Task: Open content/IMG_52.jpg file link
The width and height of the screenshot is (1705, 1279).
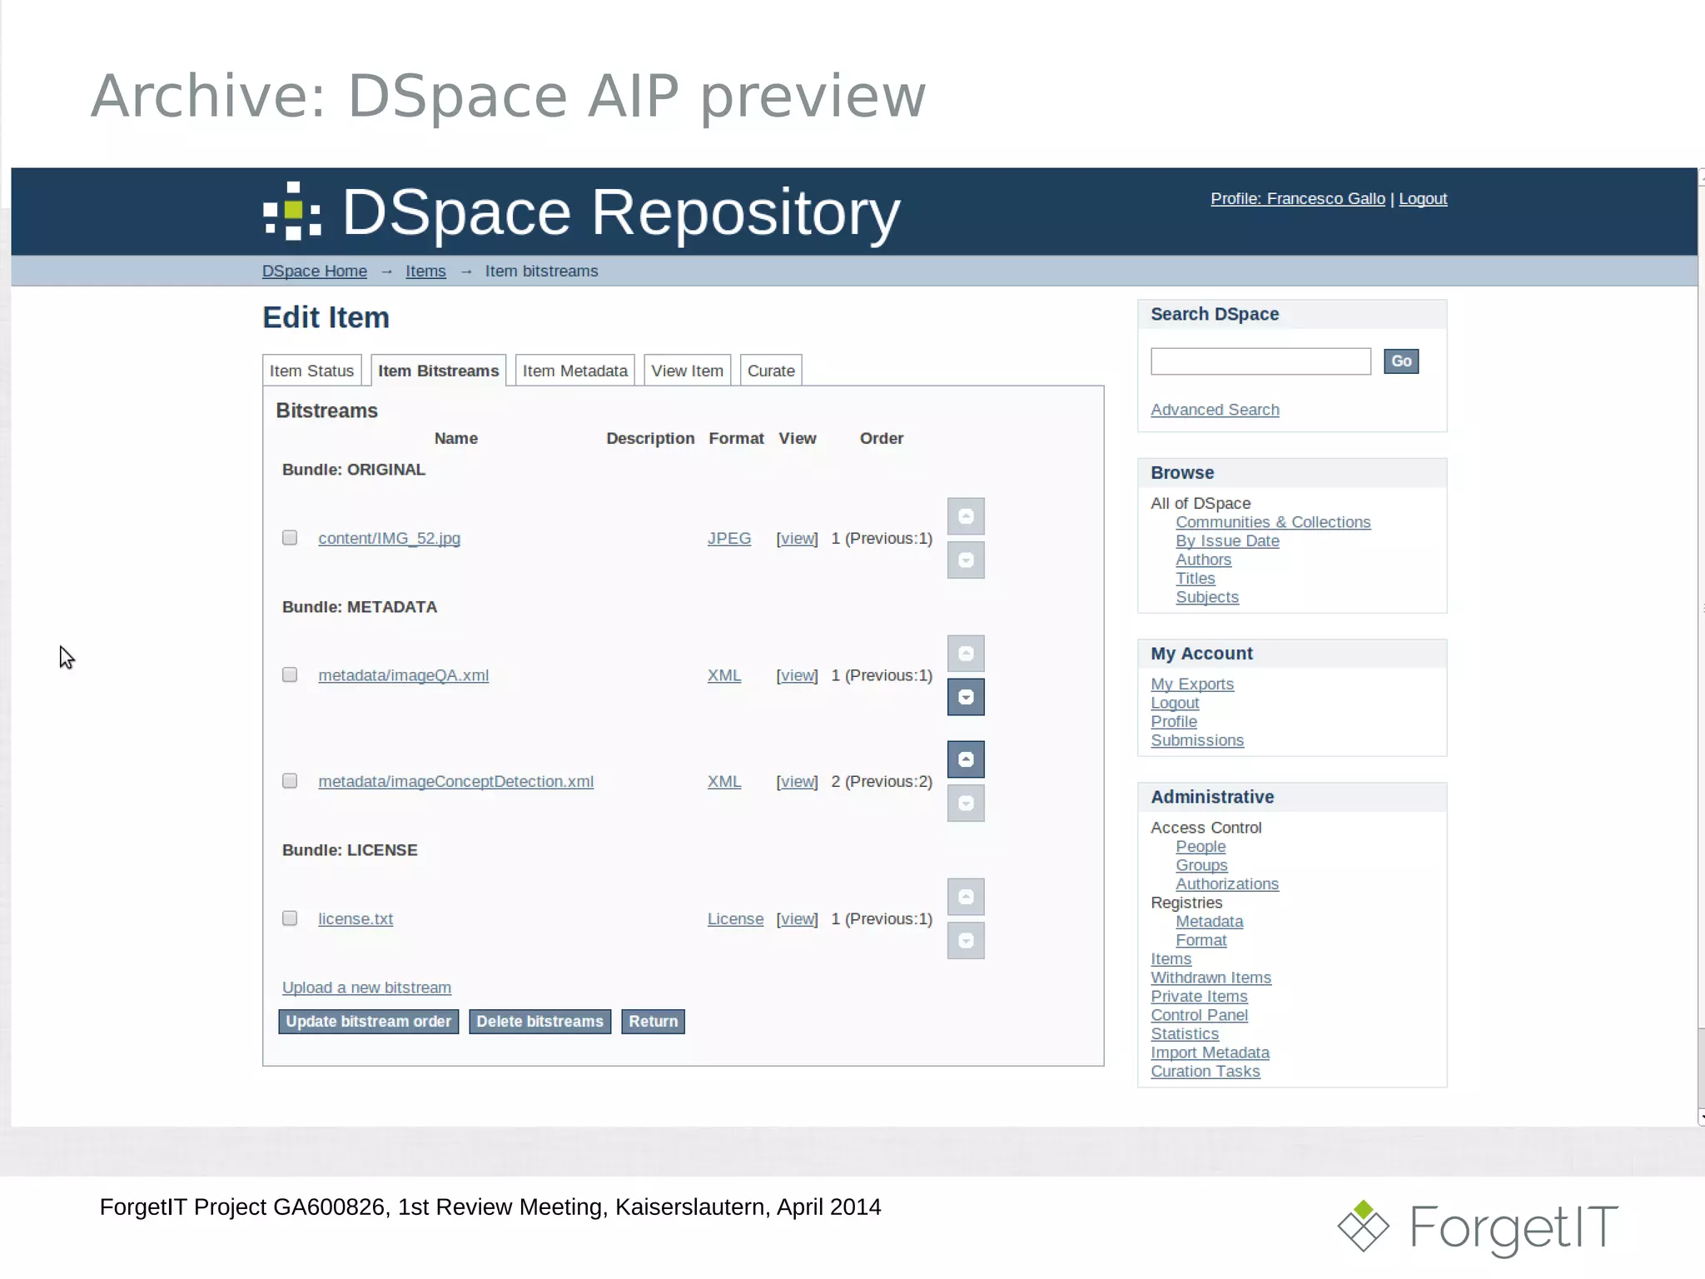Action: [x=389, y=539]
